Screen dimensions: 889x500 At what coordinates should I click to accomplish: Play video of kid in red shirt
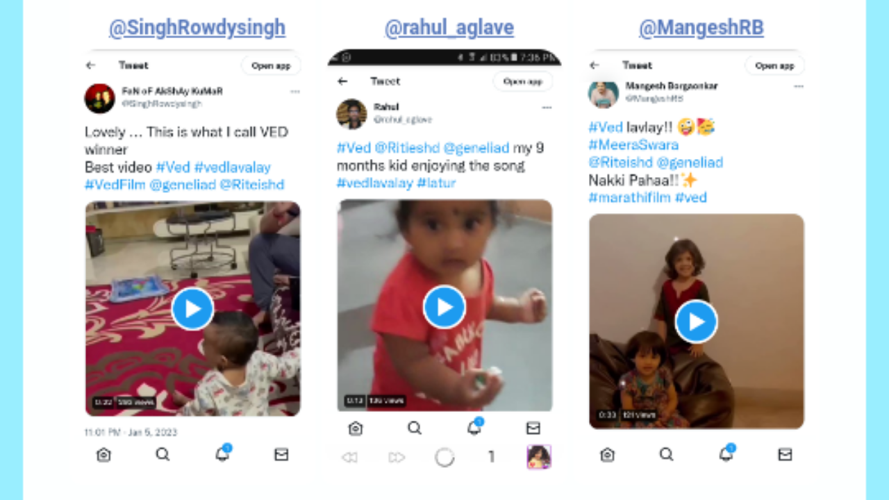point(444,307)
